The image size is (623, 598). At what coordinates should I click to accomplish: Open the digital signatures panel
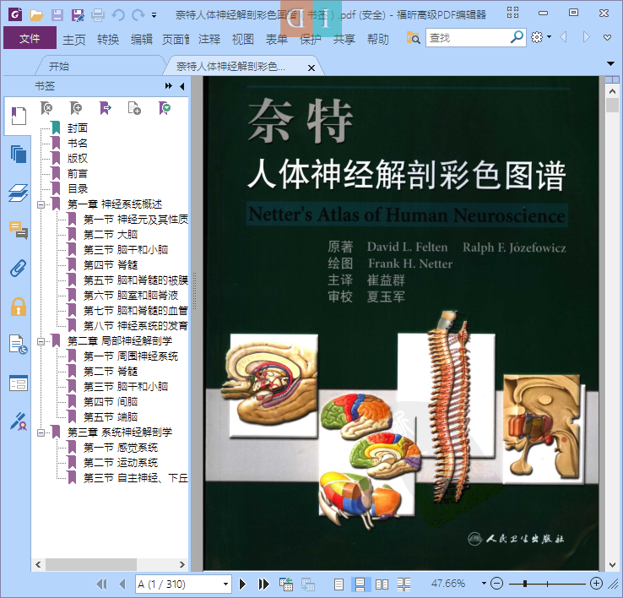click(x=19, y=421)
